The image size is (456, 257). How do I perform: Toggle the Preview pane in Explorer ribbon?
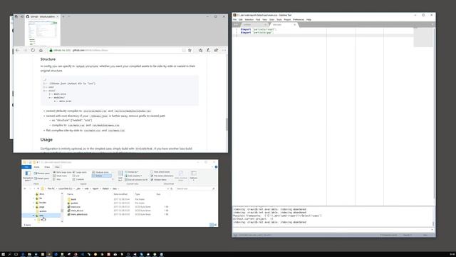click(42, 173)
